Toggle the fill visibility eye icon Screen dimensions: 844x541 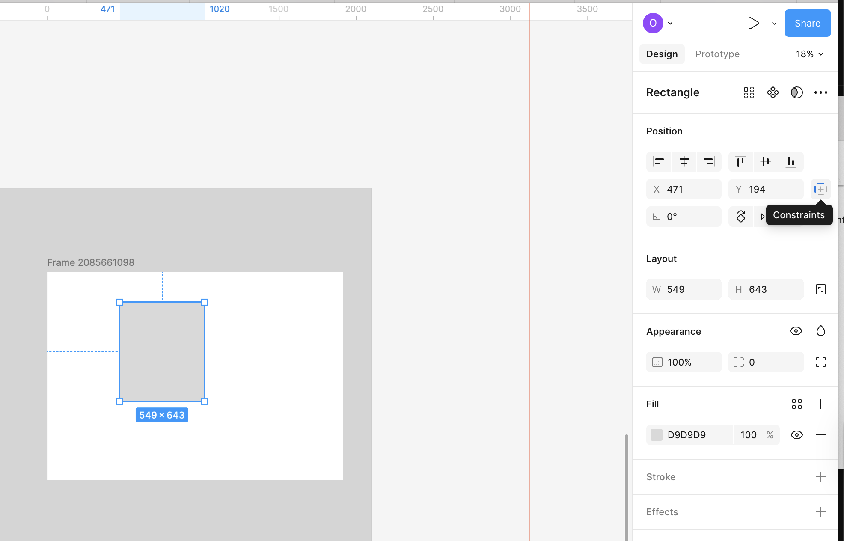[796, 435]
